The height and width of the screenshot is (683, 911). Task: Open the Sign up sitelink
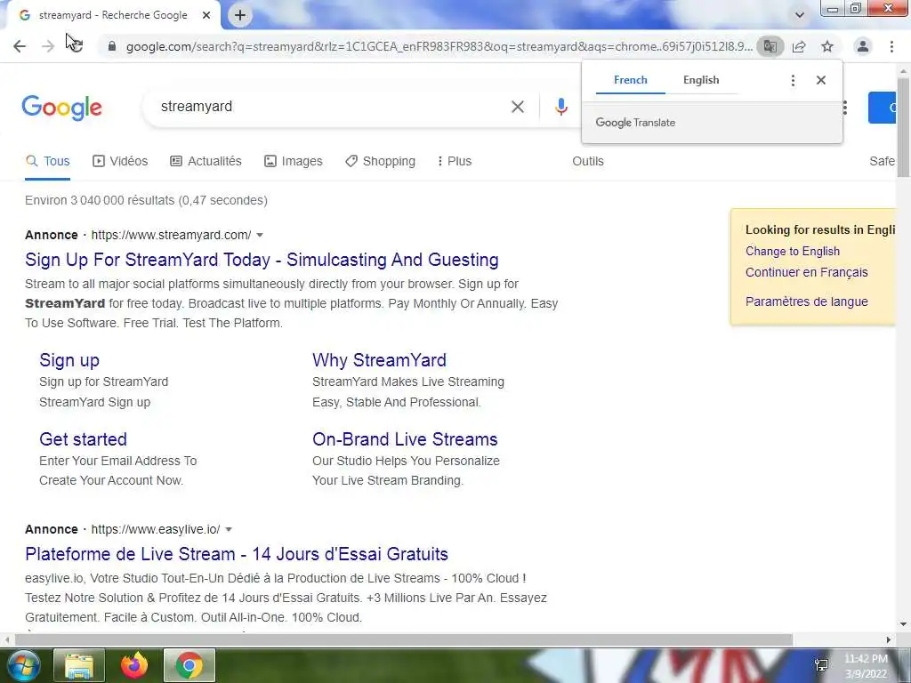point(69,360)
